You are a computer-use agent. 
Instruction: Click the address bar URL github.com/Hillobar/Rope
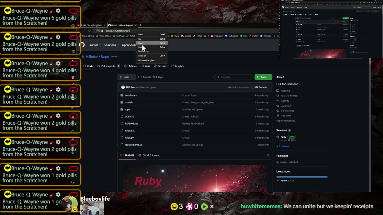coord(118,31)
